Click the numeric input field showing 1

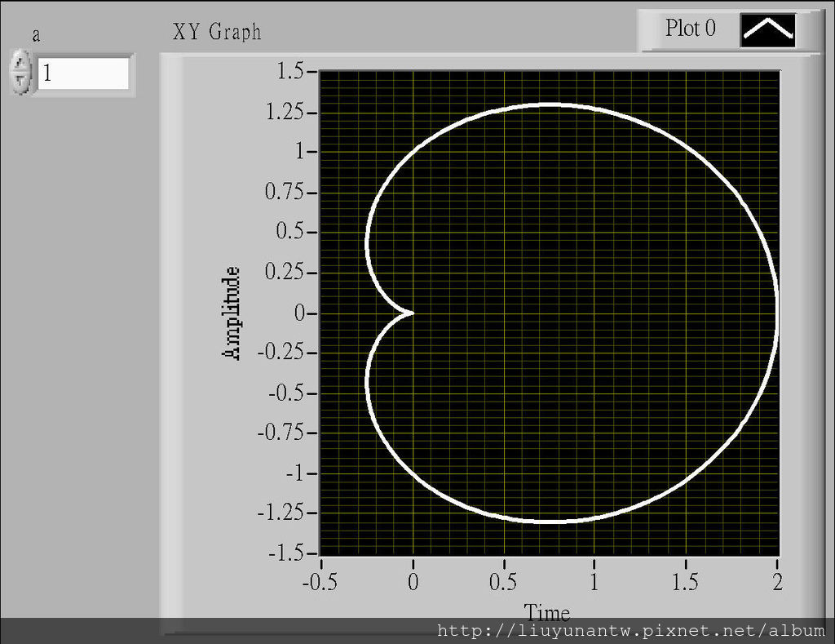[x=83, y=73]
